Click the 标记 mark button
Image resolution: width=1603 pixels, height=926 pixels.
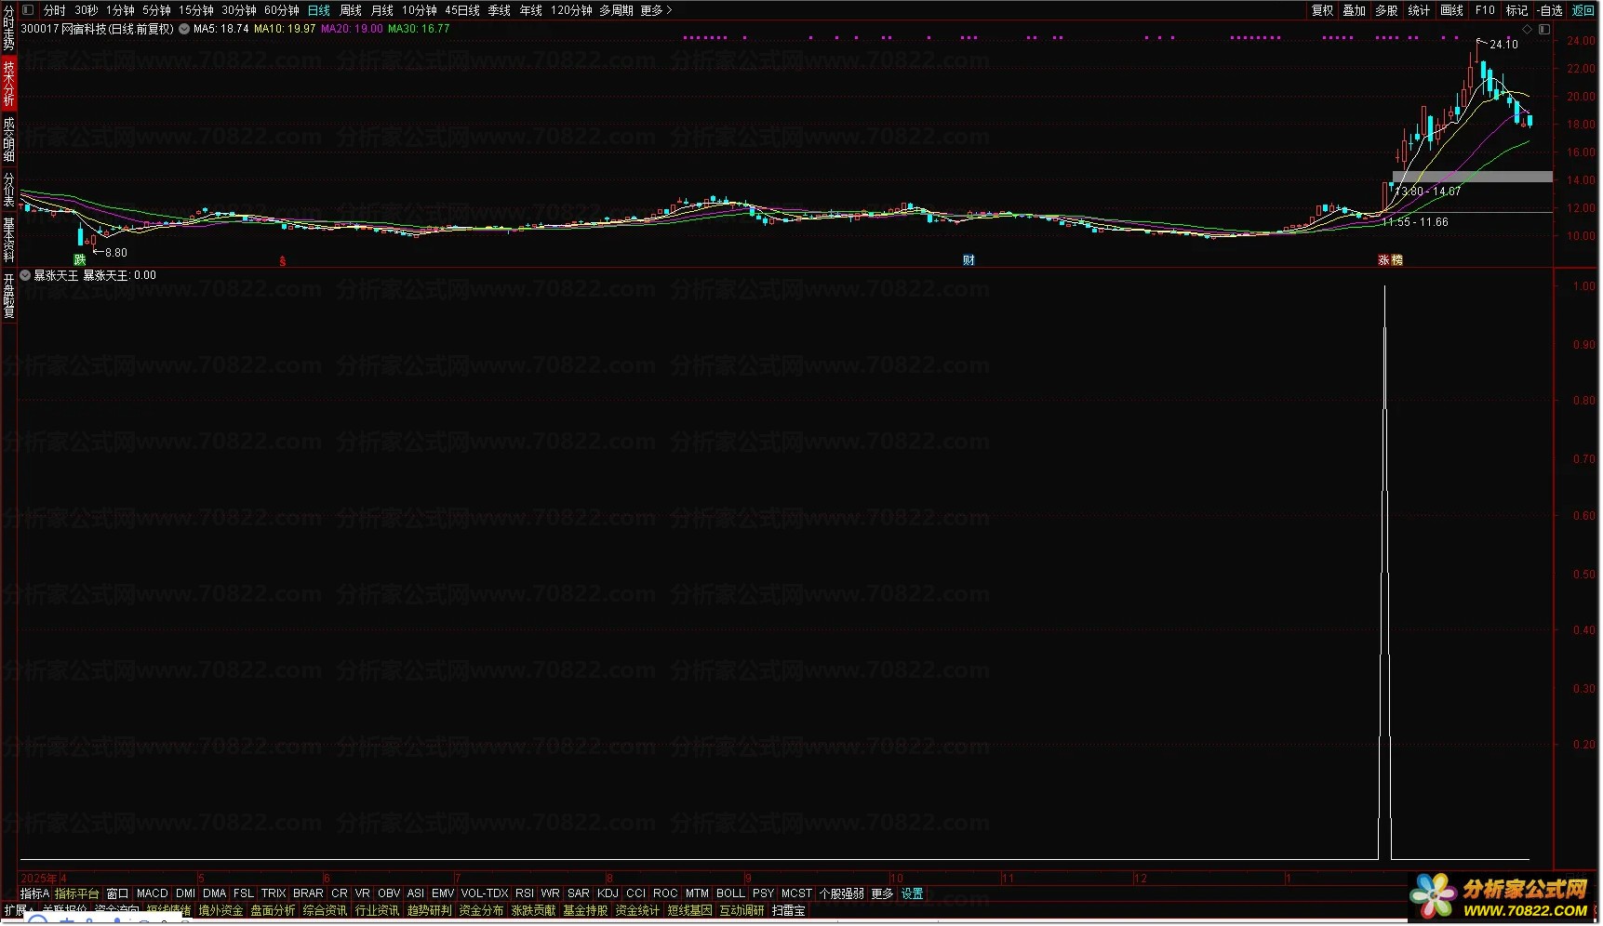pos(1516,10)
